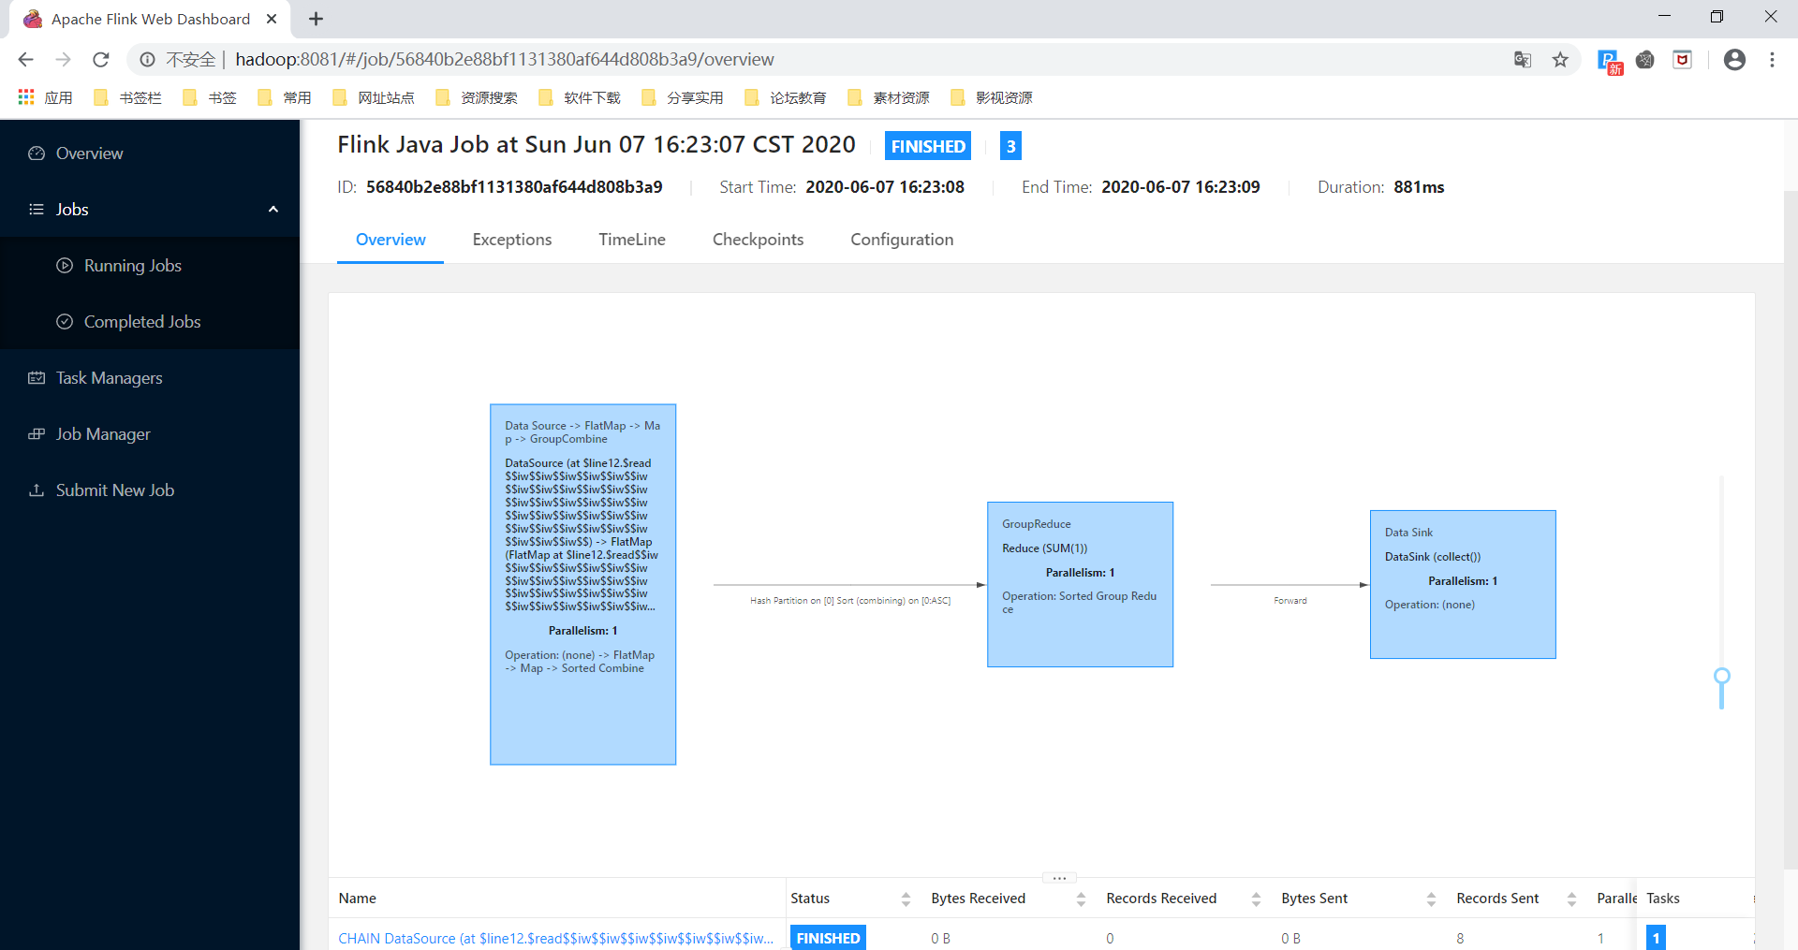Click the Tasks badge 1 in table row
Image resolution: width=1798 pixels, height=950 pixels.
1656,938
